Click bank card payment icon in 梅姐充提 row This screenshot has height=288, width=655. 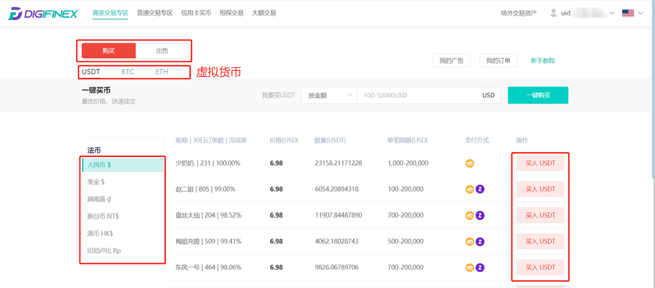pos(470,242)
